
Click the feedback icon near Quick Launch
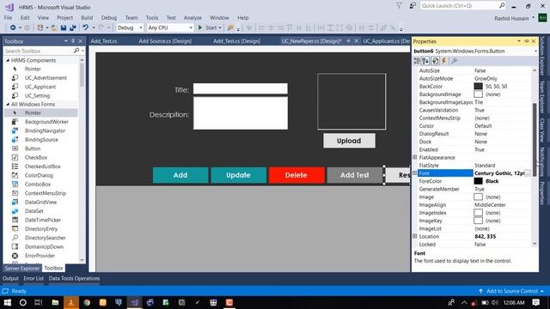click(x=412, y=6)
